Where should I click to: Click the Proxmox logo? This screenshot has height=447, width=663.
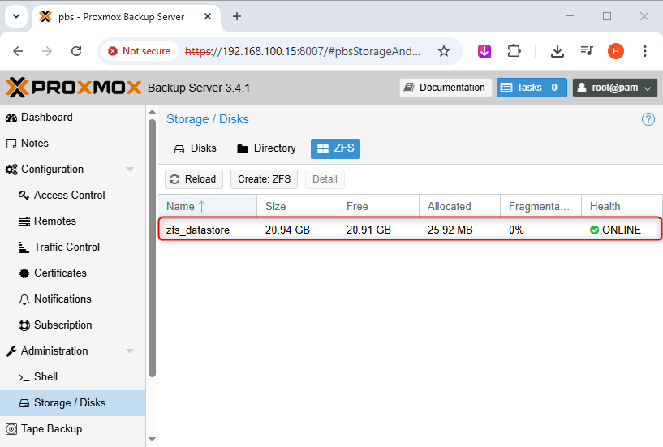(x=73, y=88)
